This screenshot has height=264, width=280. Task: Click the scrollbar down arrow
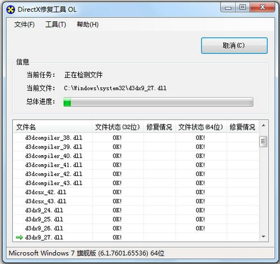(x=264, y=237)
